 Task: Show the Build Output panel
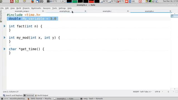tap(41, 95)
